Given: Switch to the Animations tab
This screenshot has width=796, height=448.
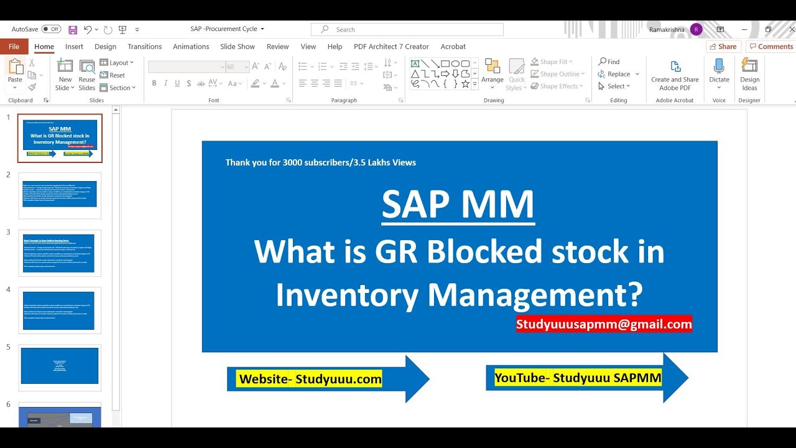Looking at the screenshot, I should [x=191, y=47].
